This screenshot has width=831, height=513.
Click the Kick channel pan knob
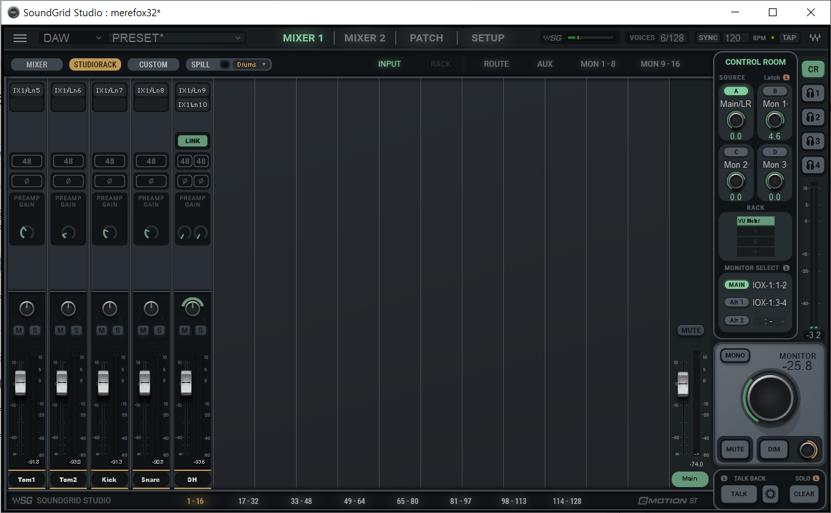[109, 309]
